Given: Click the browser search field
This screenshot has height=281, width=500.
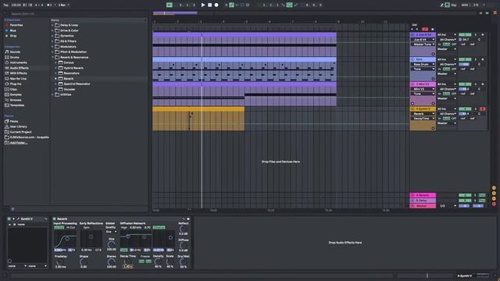Looking at the screenshot, I should click(x=77, y=14).
